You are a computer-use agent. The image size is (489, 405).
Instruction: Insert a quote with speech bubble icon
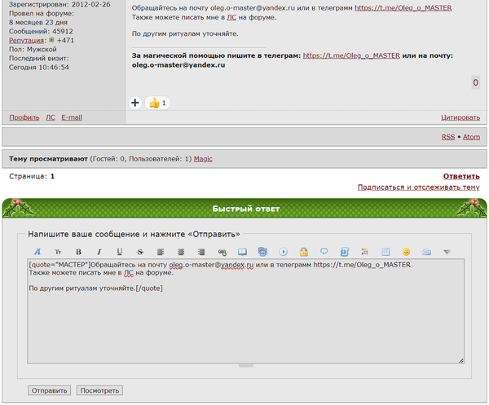pyautogui.click(x=324, y=251)
